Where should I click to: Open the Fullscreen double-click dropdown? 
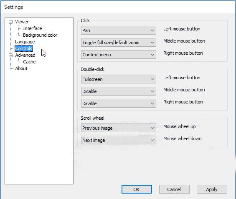(x=119, y=79)
